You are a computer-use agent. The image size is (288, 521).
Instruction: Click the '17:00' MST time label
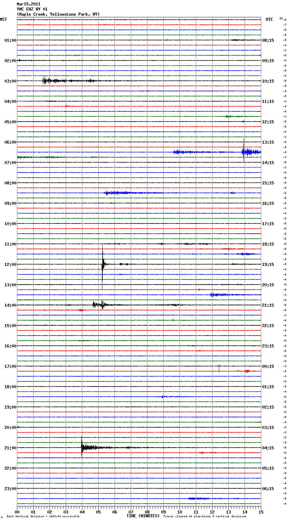tap(11, 366)
